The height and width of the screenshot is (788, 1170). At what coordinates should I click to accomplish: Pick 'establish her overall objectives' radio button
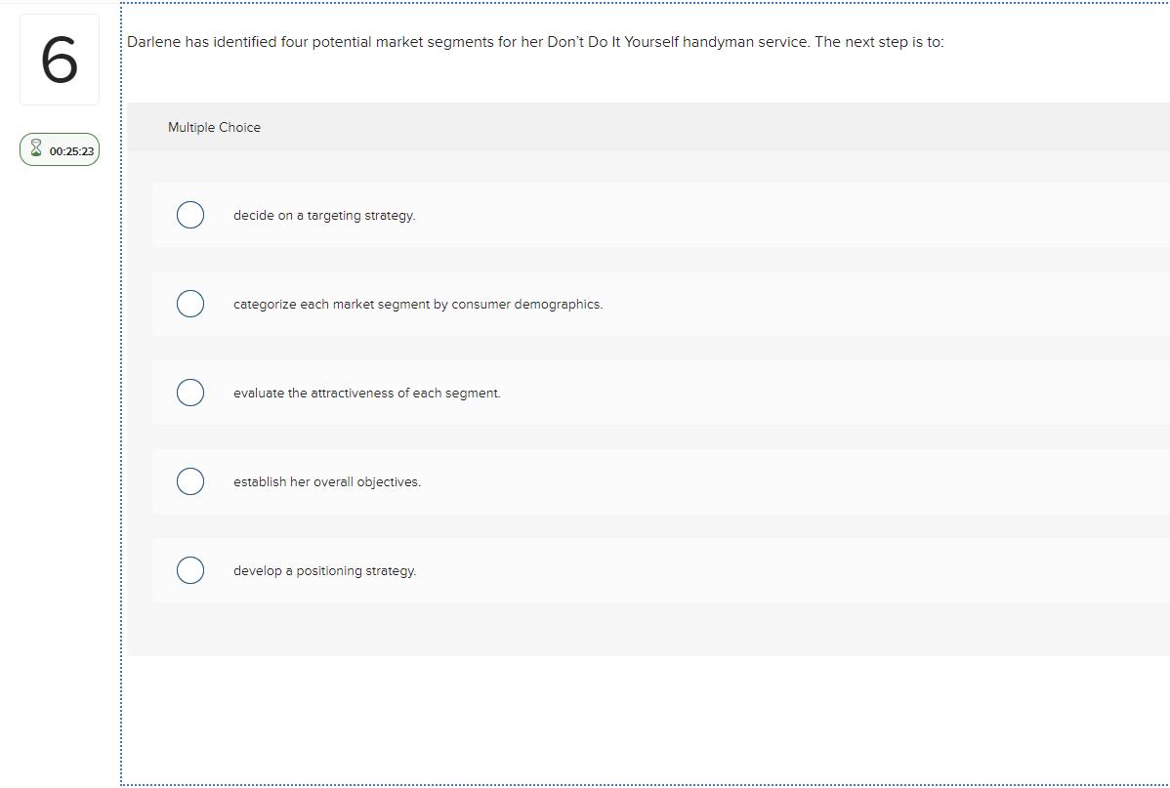[x=190, y=481]
